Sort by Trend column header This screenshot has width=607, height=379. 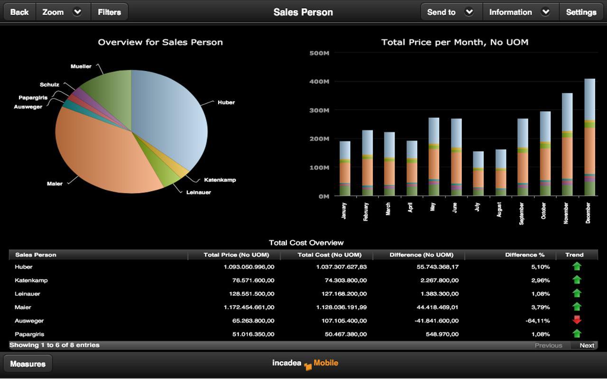click(577, 255)
